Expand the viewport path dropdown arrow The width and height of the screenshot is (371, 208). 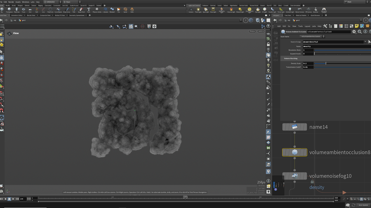[241, 20]
